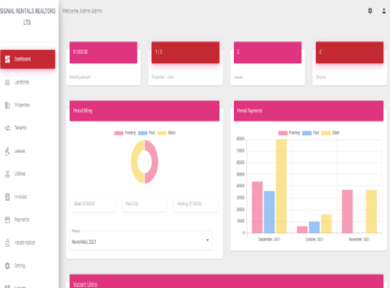Image resolution: width=390 pixels, height=288 pixels.
Task: Click the Invoices document icon
Action: pyautogui.click(x=8, y=197)
